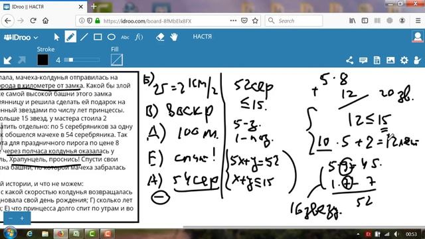Click the Pocket save icon
The height and width of the screenshot is (239, 425).
tap(244, 21)
